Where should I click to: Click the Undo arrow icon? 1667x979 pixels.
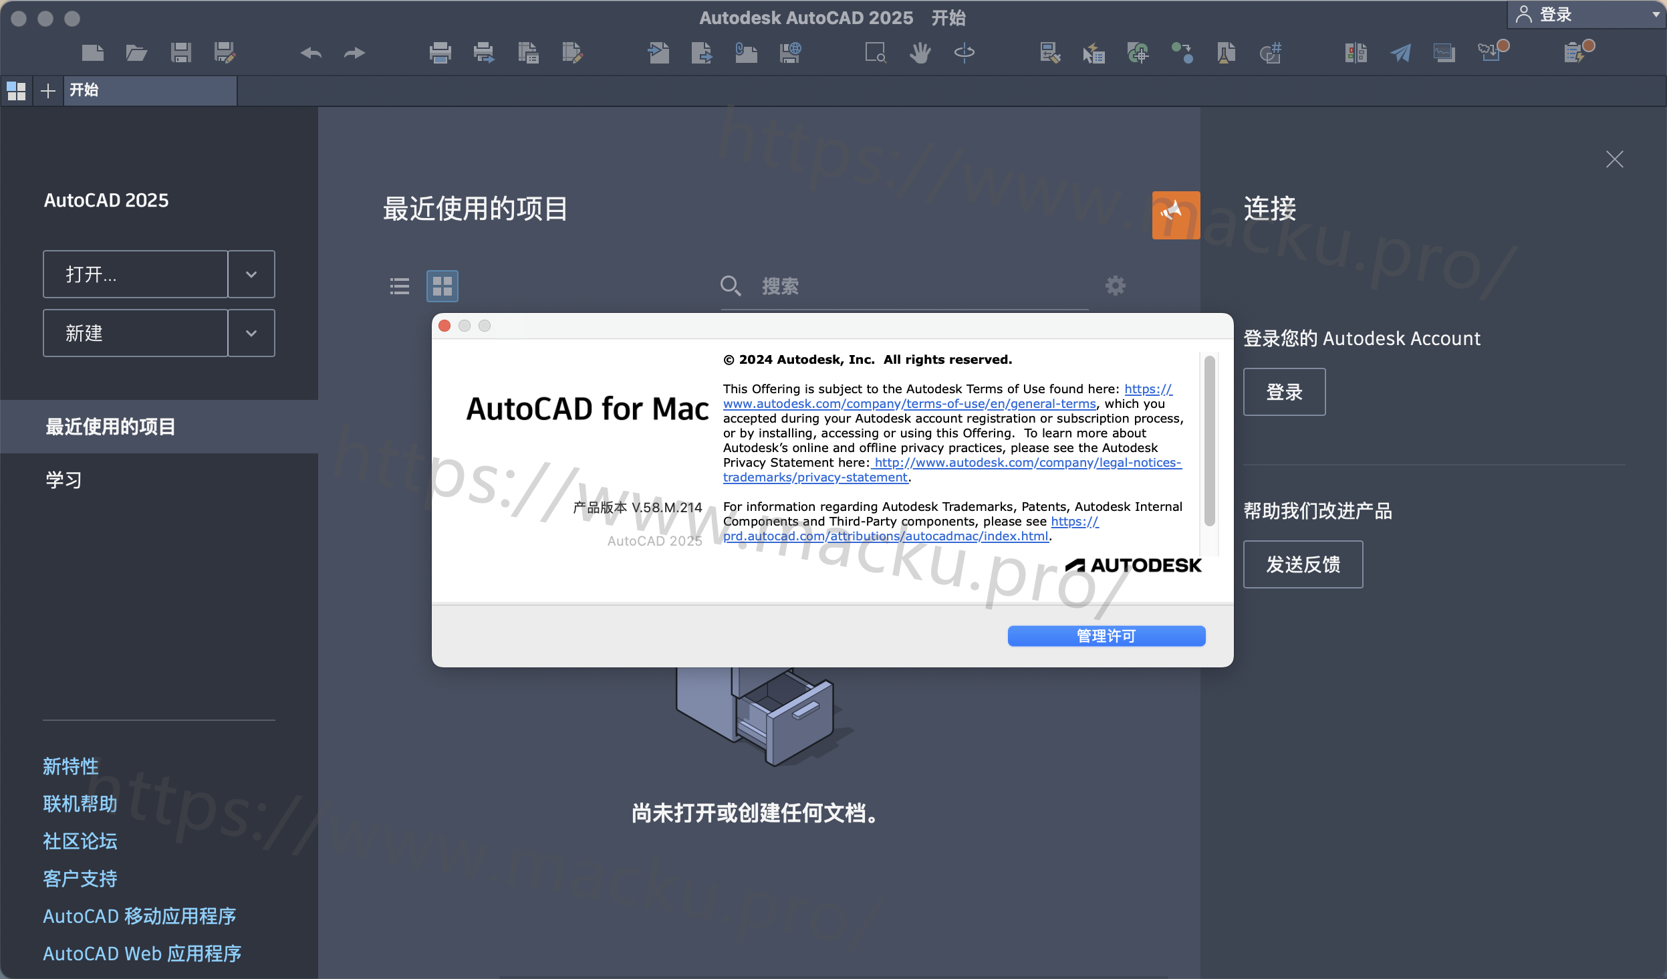pos(311,53)
